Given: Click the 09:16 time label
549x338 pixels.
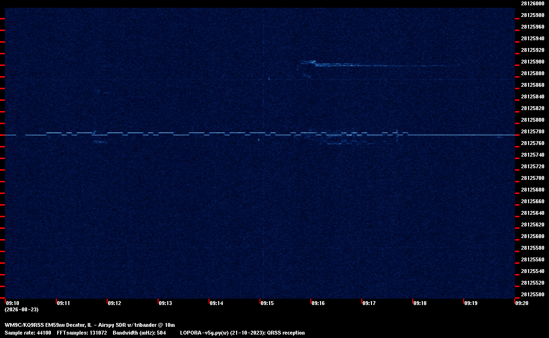Looking at the screenshot, I should (x=318, y=303).
